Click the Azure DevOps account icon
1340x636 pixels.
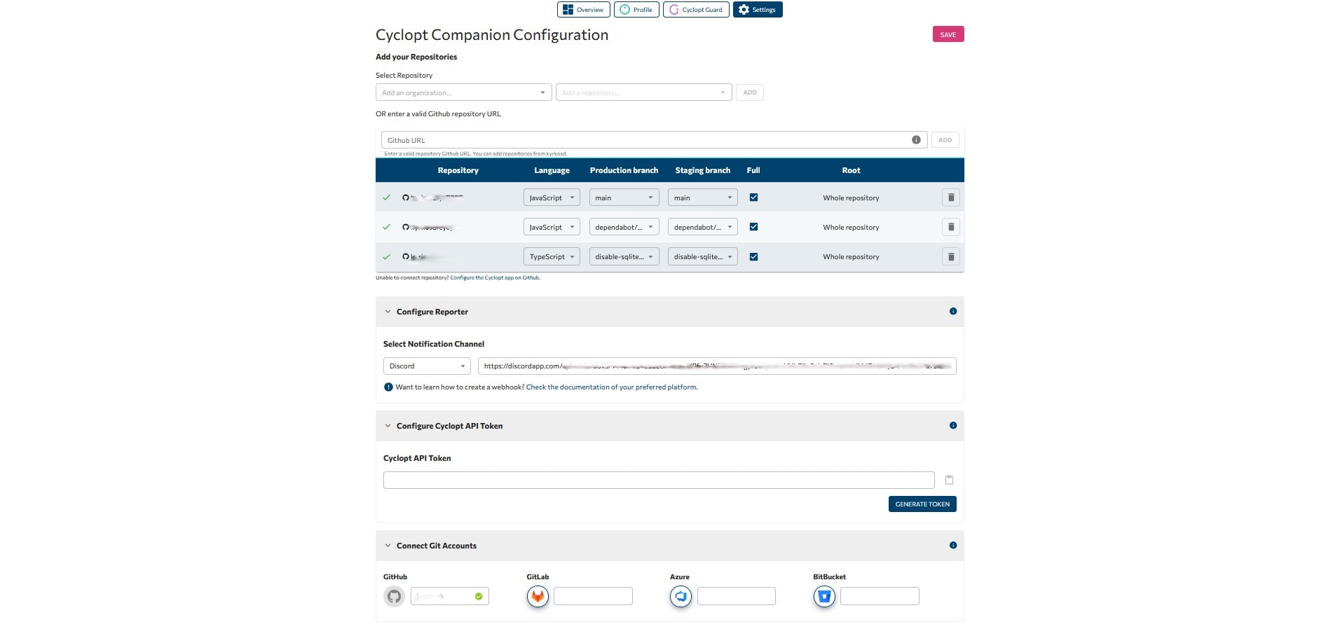click(x=680, y=596)
